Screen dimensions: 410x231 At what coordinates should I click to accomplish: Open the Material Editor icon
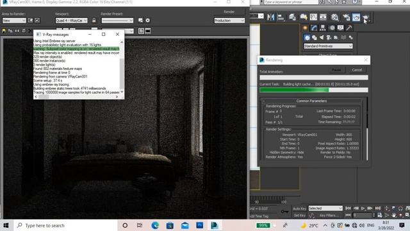coord(334,17)
